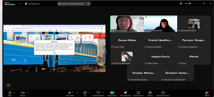Screen dimensions: 214x97
Task: Open the video options arrow beside Видео
Action: pyautogui.click(x=28, y=93)
